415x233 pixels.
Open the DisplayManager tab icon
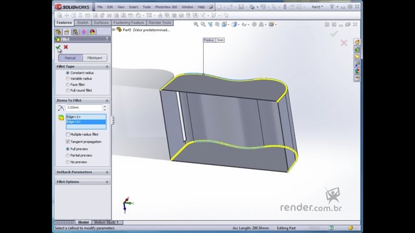(x=92, y=32)
